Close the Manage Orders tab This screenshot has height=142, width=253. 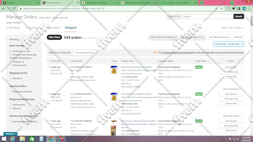pos(77,3)
